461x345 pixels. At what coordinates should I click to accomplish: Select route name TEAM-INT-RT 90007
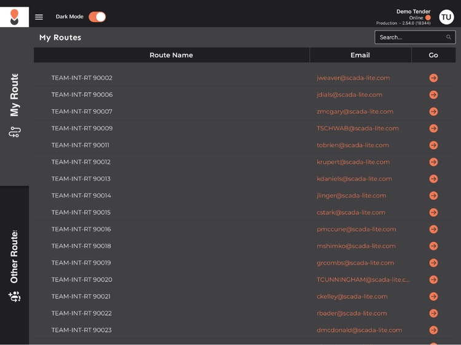(x=82, y=112)
